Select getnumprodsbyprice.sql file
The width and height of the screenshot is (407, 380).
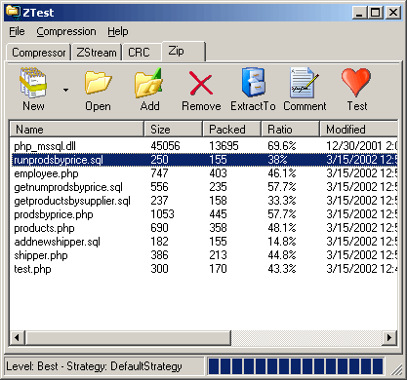tap(68, 187)
